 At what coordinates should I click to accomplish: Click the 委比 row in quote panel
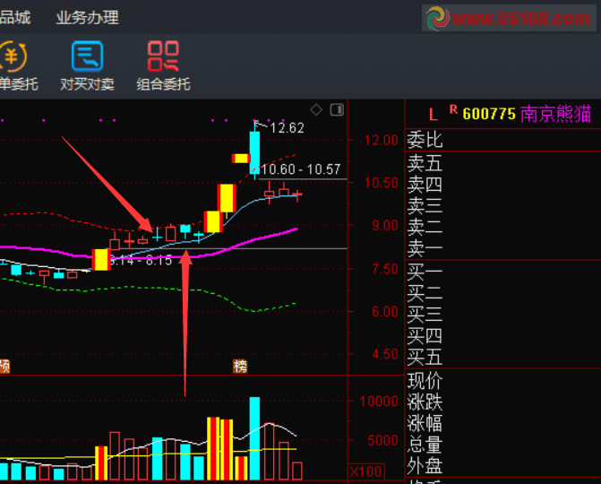point(425,140)
